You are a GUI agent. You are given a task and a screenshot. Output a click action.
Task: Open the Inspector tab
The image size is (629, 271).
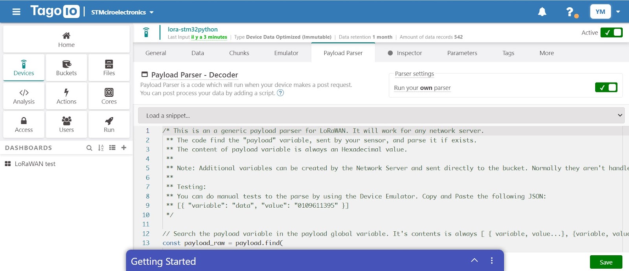coord(405,53)
